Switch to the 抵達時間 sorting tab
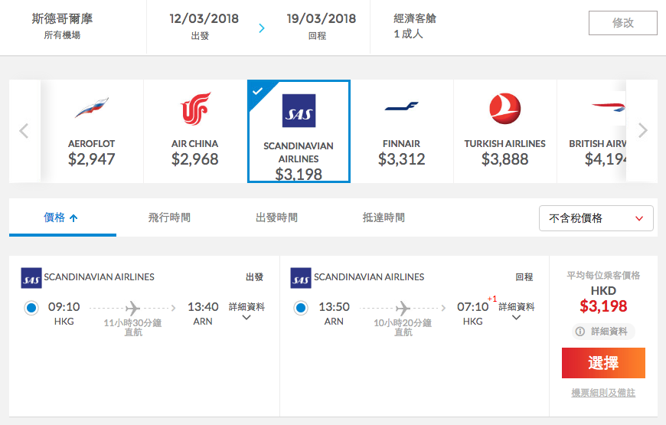 coord(384,218)
